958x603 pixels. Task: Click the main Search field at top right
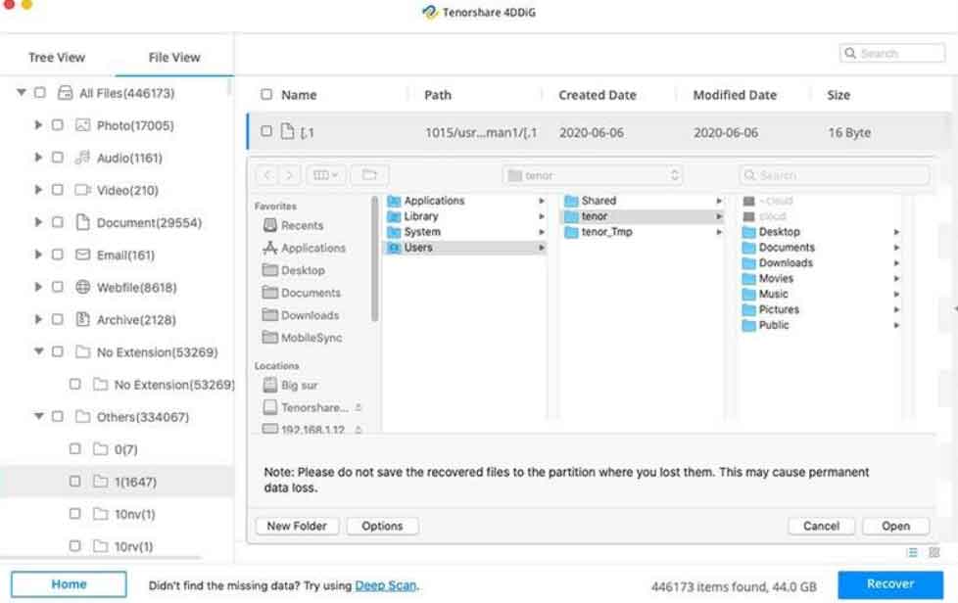[892, 54]
